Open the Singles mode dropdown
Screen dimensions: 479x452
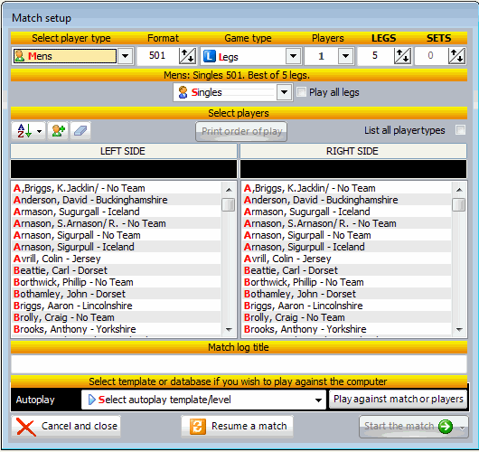click(x=284, y=92)
